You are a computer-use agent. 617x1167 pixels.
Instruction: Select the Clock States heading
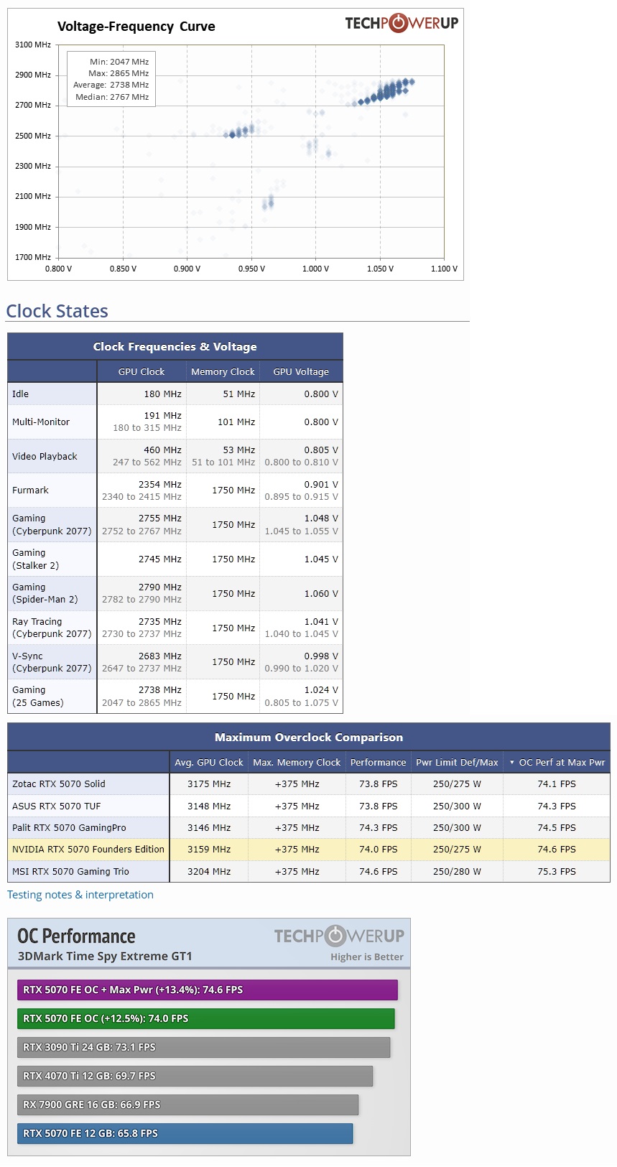pyautogui.click(x=57, y=311)
